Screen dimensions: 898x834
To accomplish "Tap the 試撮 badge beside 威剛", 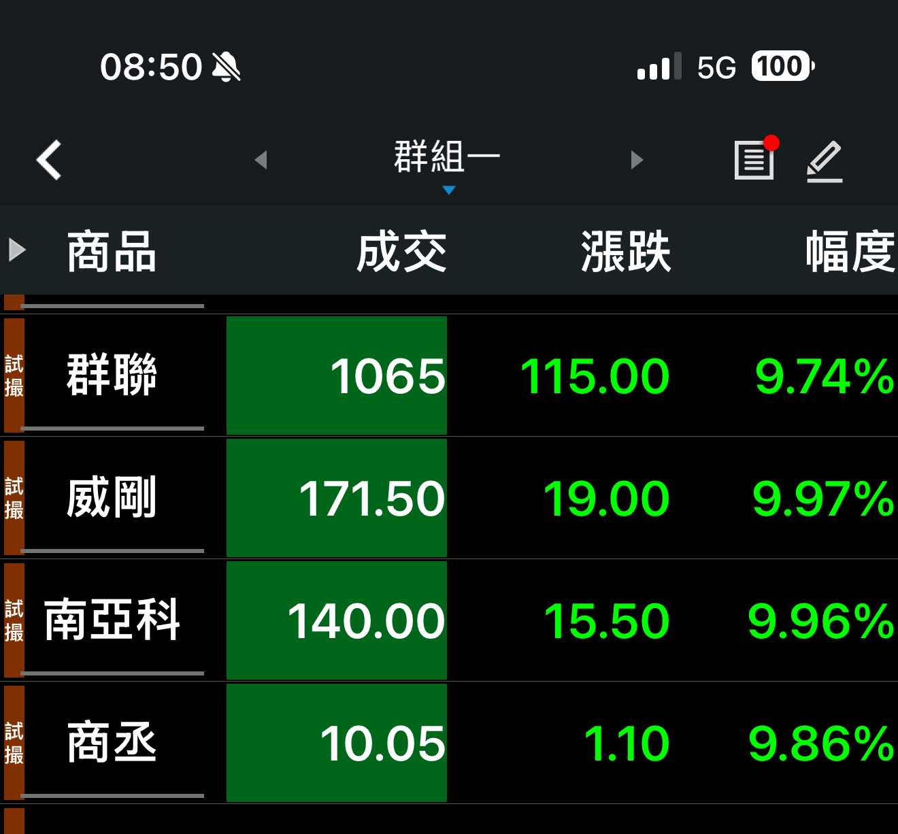I will pos(14,498).
